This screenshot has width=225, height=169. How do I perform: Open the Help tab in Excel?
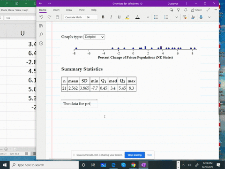pyautogui.click(x=25, y=10)
